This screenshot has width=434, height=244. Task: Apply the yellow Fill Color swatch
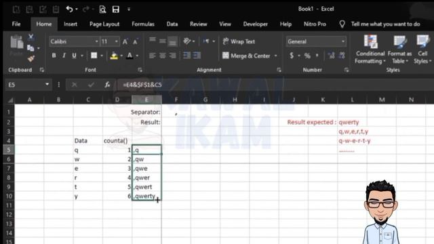pyautogui.click(x=114, y=56)
